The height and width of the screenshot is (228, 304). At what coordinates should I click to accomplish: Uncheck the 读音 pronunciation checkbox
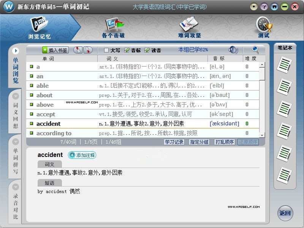point(147,50)
